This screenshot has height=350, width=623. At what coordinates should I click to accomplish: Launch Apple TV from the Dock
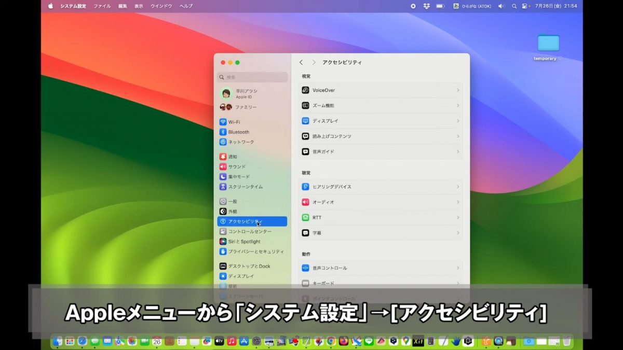point(219,341)
